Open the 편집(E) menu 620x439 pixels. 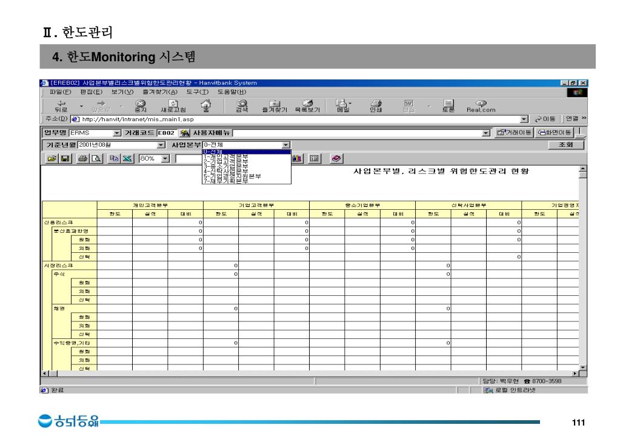[x=92, y=92]
